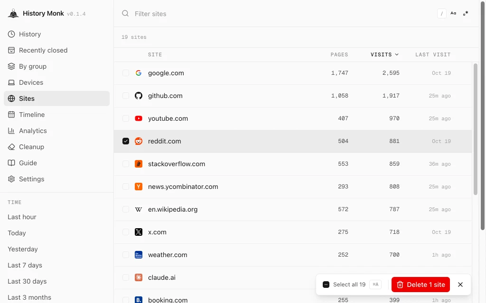Click the sites list scrollbar
Image resolution: width=486 pixels, height=303 pixels.
coord(476,129)
